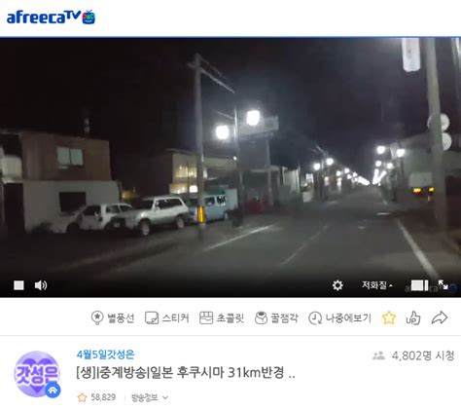Toggle theater screen mode icon
This screenshot has height=410, width=461.
420,285
